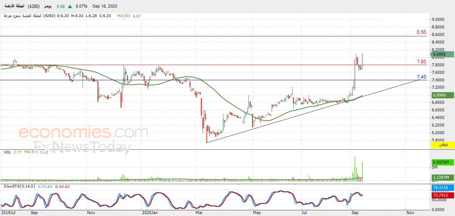This screenshot has height=216, width=455.
Task: Click the yellow خطي scale label
Action: 443,145
